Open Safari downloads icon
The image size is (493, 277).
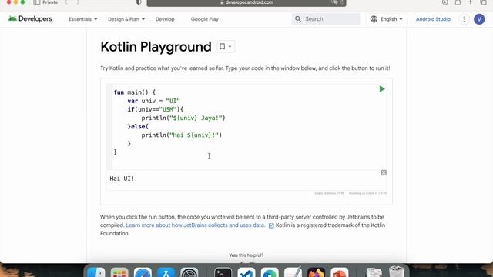coord(445,2)
